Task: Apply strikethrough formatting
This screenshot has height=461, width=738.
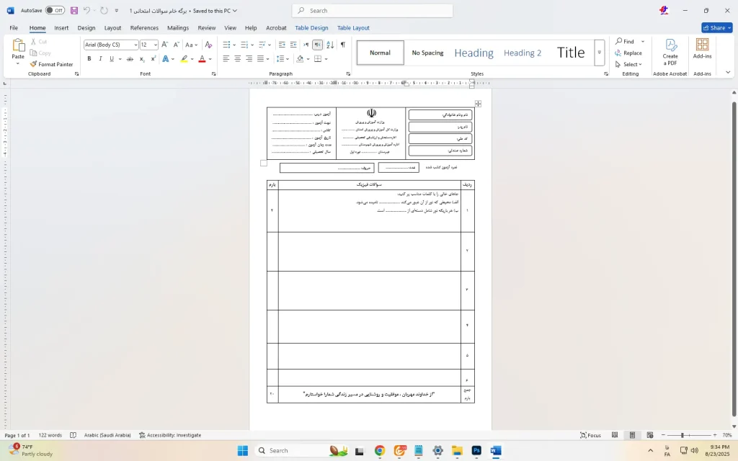Action: [x=130, y=59]
